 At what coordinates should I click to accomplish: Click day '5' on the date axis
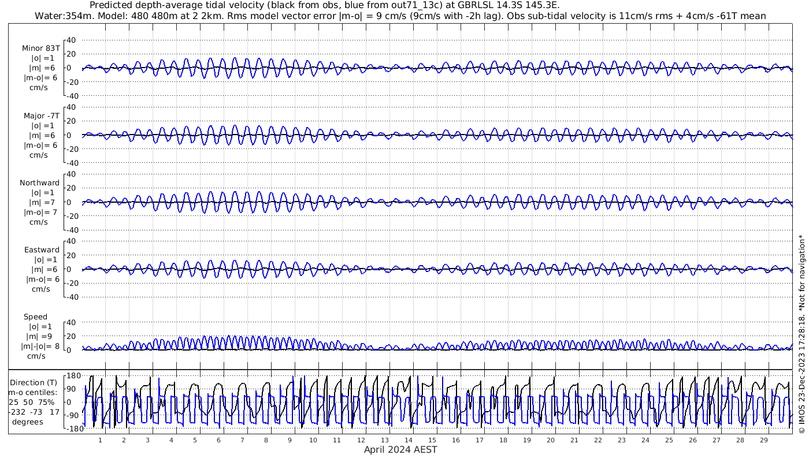point(195,440)
